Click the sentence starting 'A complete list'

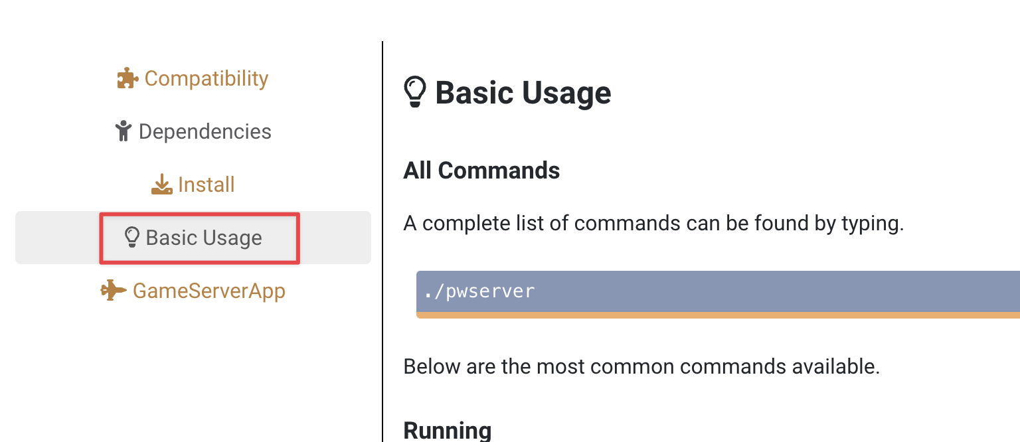coord(653,223)
